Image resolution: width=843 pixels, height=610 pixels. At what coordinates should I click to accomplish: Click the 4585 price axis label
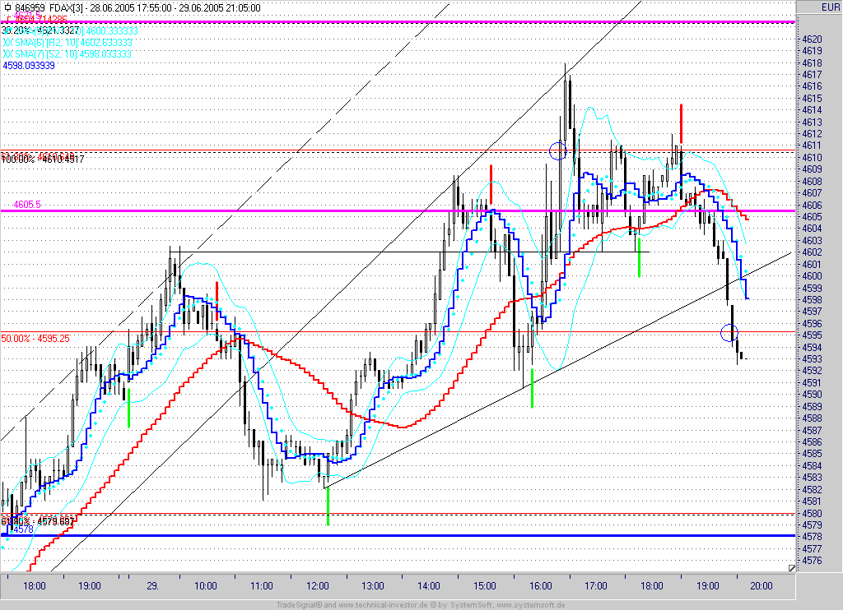click(x=812, y=454)
